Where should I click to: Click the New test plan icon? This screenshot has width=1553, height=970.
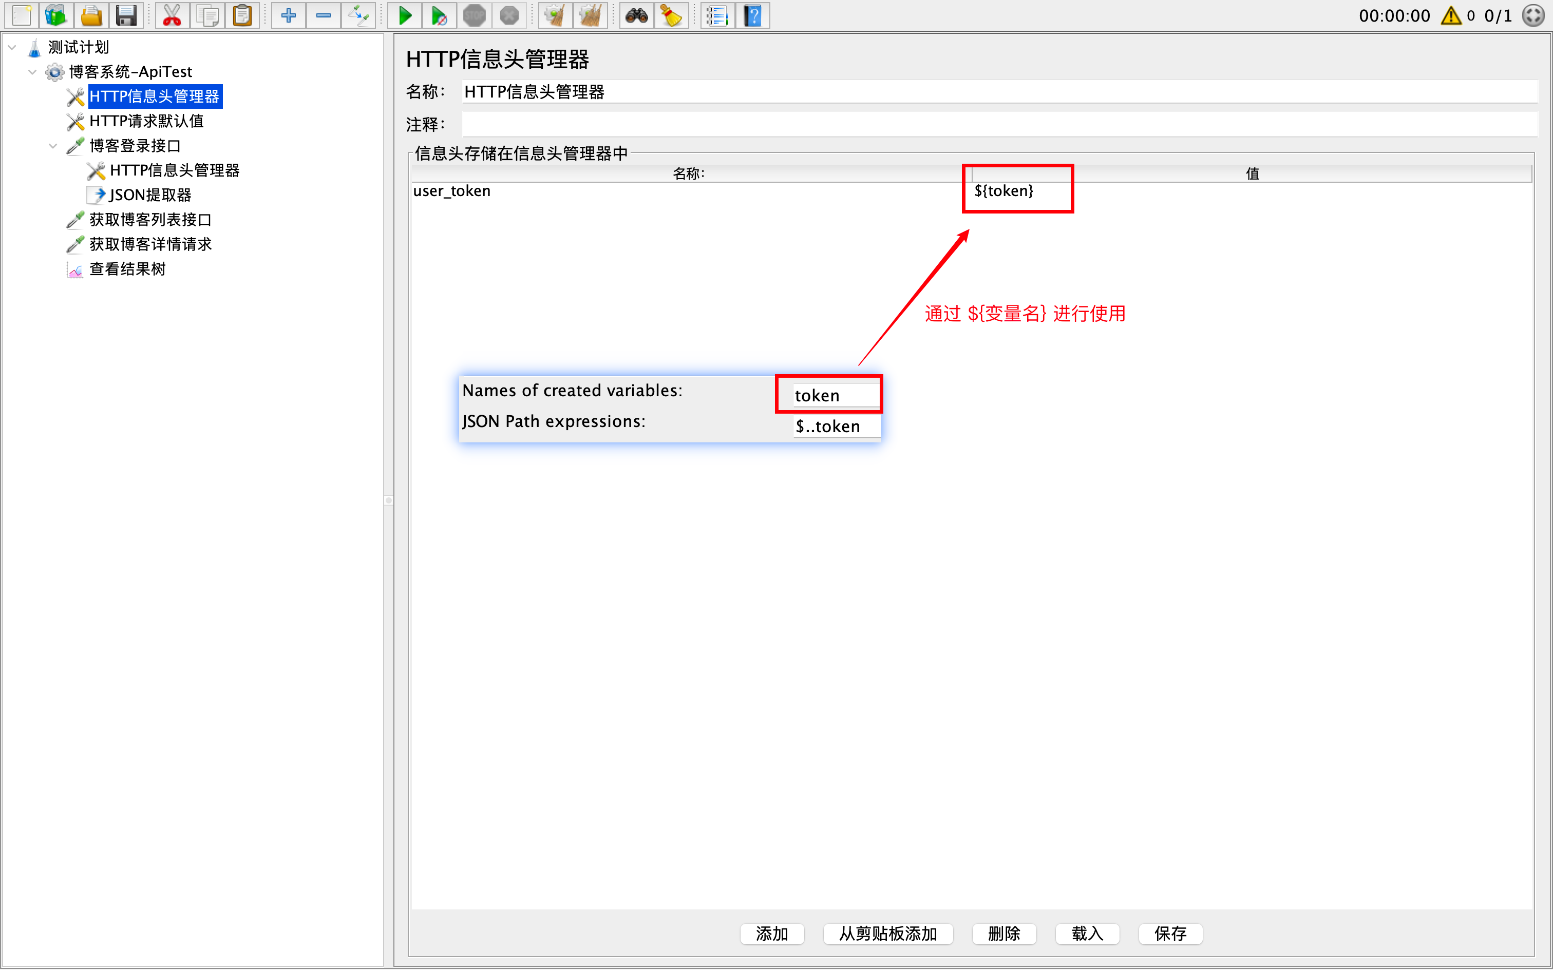pos(22,15)
